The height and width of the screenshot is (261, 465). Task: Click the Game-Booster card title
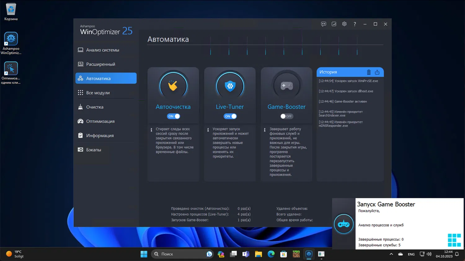[286, 107]
